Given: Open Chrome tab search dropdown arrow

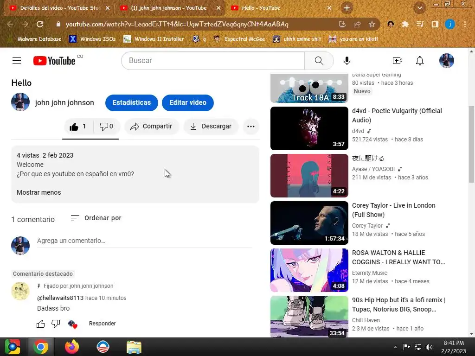Looking at the screenshot, I should [419, 8].
